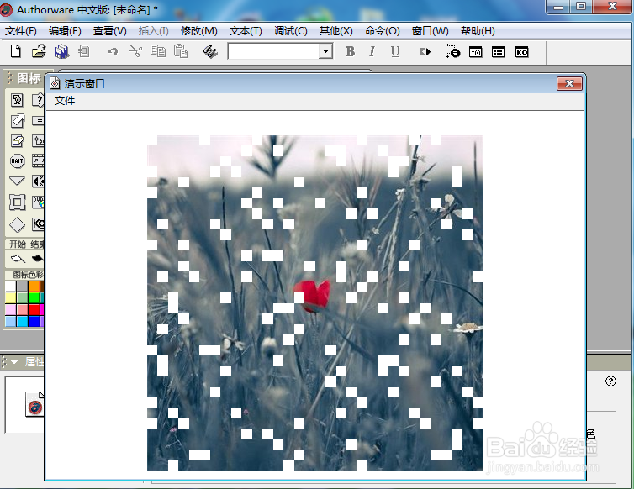The height and width of the screenshot is (489, 634).
Task: Choose the yellow icon color swatch
Action: 11,297
